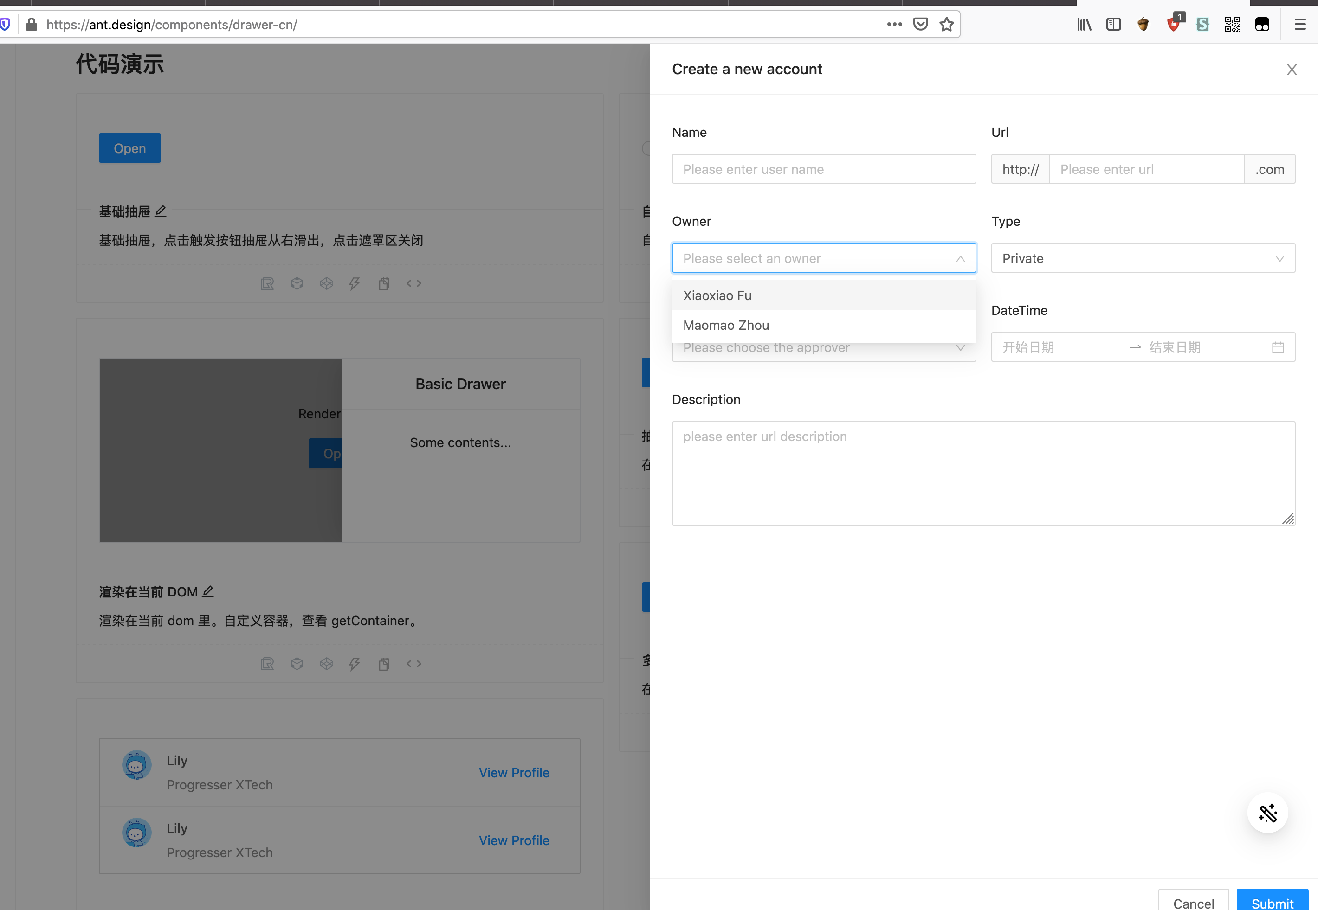Click View Profile for Lily
The height and width of the screenshot is (910, 1318).
click(x=513, y=772)
